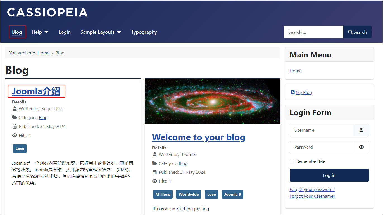Focus the Username input field
Image resolution: width=383 pixels, height=215 pixels.
(x=322, y=130)
